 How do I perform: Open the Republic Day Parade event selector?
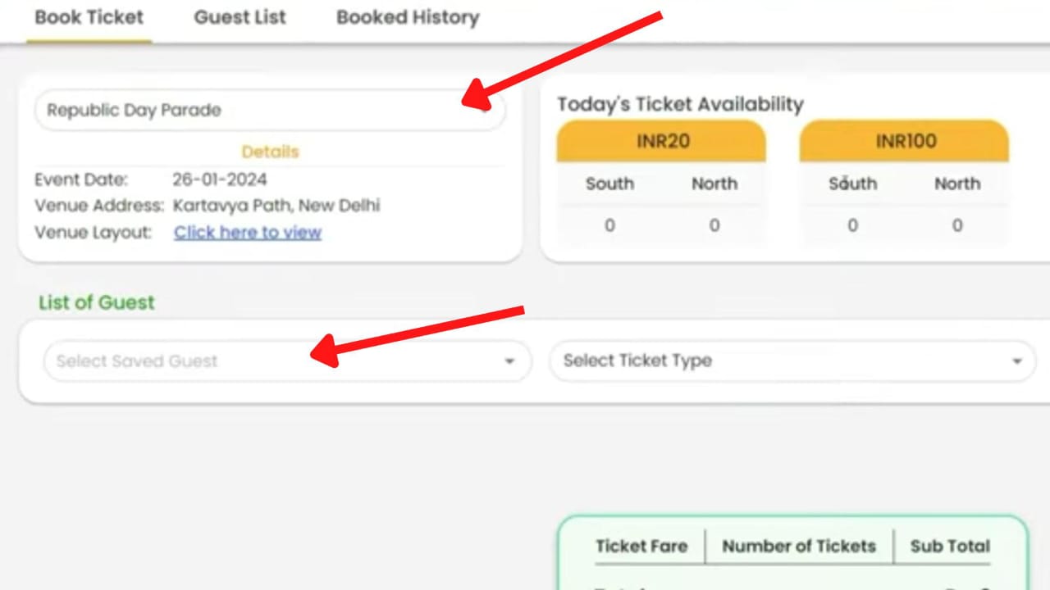(x=270, y=110)
